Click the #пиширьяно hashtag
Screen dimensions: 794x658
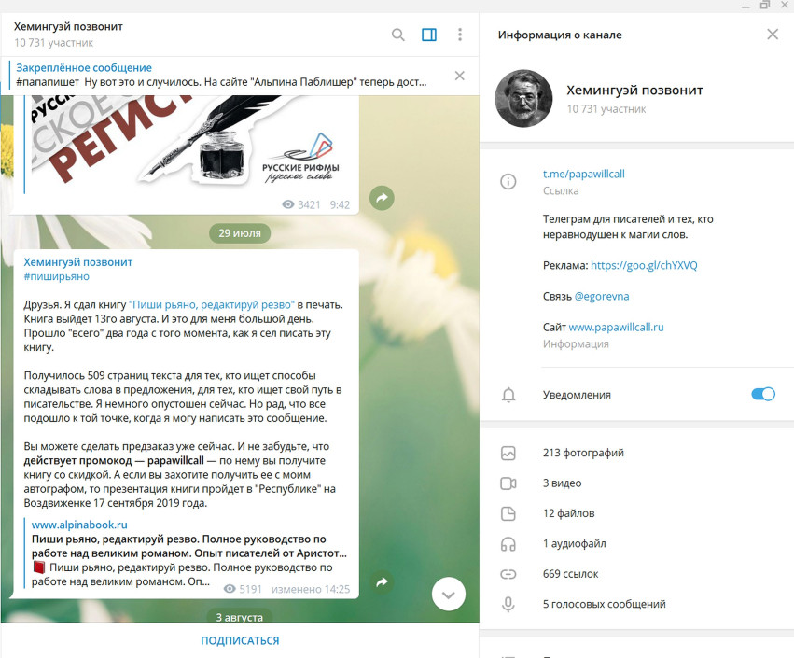56,276
